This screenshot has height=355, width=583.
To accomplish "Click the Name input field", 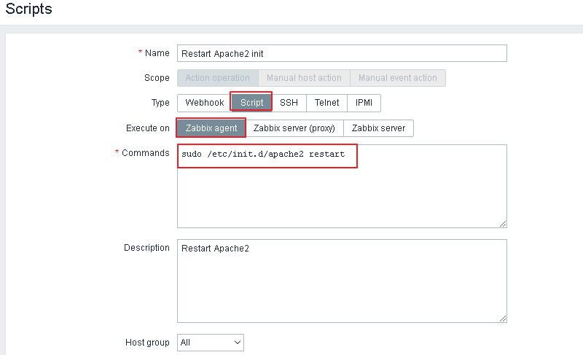I will [x=342, y=53].
